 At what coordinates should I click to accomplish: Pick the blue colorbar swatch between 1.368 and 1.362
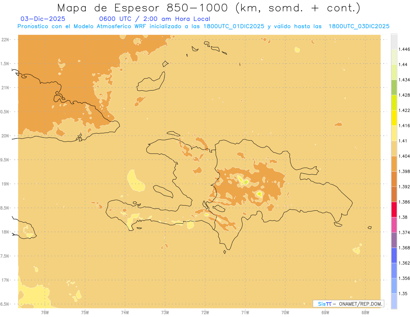(394, 255)
